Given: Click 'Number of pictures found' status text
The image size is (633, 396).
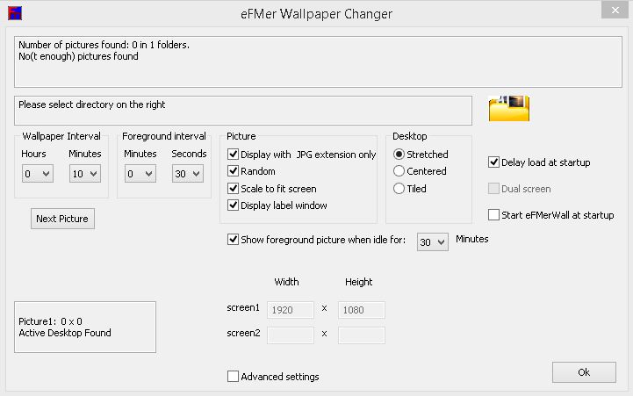Looking at the screenshot, I should click(104, 45).
